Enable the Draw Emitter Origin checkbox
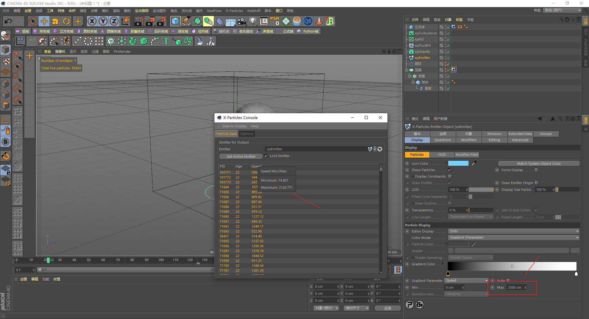The height and width of the screenshot is (319, 589). pyautogui.click(x=536, y=183)
